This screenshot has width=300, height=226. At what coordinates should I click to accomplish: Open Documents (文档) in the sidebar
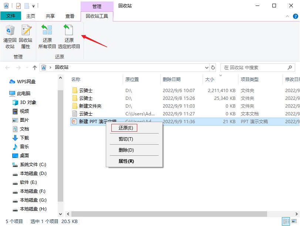tap(21, 129)
